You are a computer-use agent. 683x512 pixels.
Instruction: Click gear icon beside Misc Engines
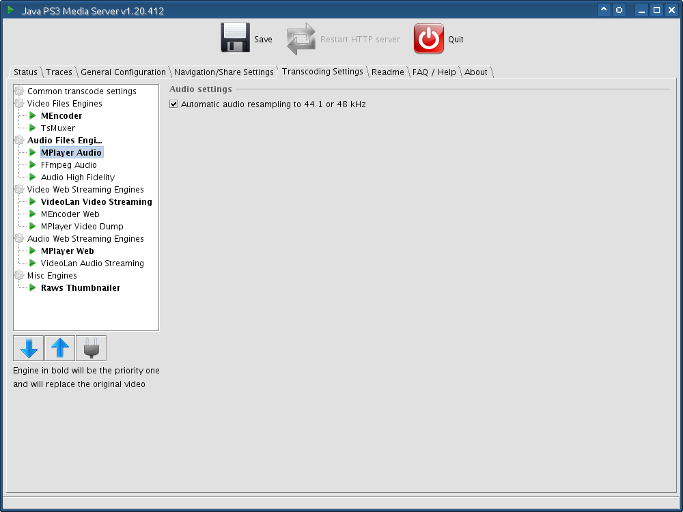tap(19, 276)
